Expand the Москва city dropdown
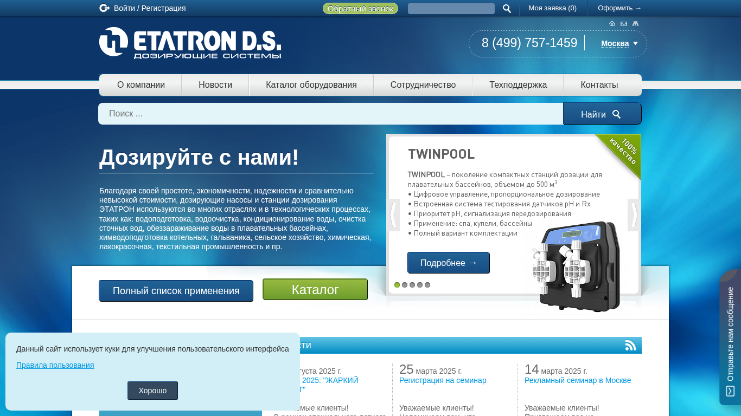The height and width of the screenshot is (416, 741). tap(619, 43)
